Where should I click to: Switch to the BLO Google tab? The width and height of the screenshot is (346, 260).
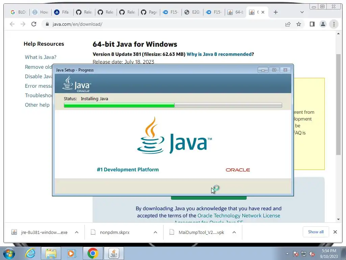pos(18,12)
